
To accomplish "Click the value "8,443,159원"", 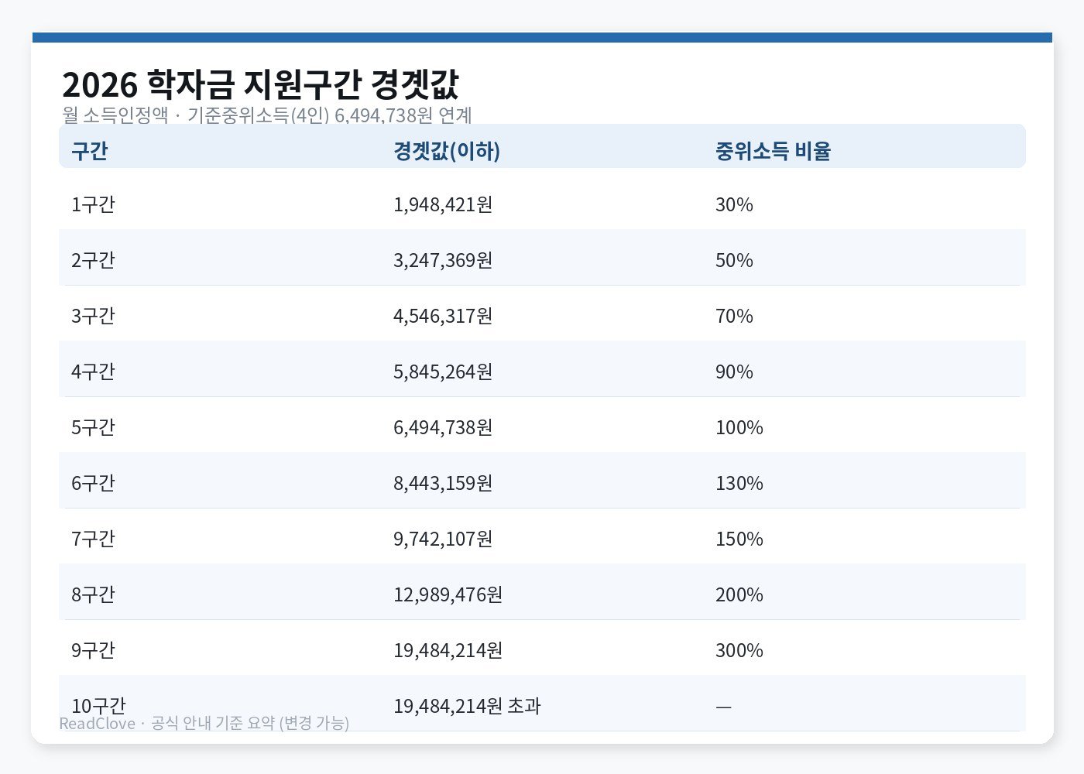I will coord(443,483).
